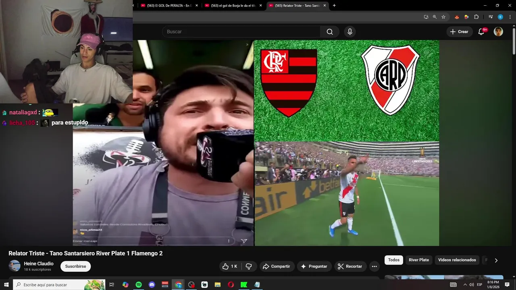This screenshot has width=516, height=290.
Task: Click the send arrow inside the video
Action: (x=244, y=241)
